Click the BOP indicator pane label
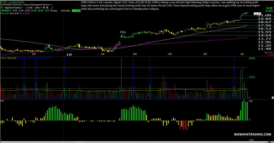This screenshot has height=143, width=274. tap(2, 101)
